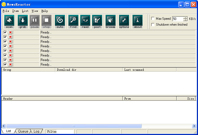Sort by the Header column
This screenshot has height=135, width=198.
[x=62, y=99]
